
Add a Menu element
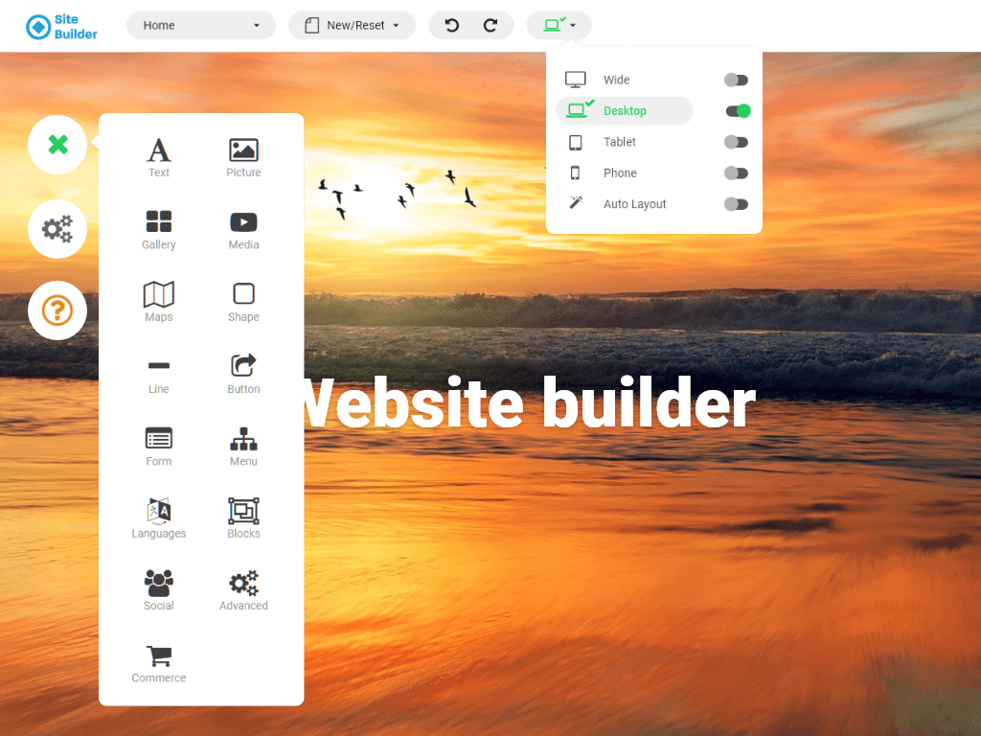243,447
